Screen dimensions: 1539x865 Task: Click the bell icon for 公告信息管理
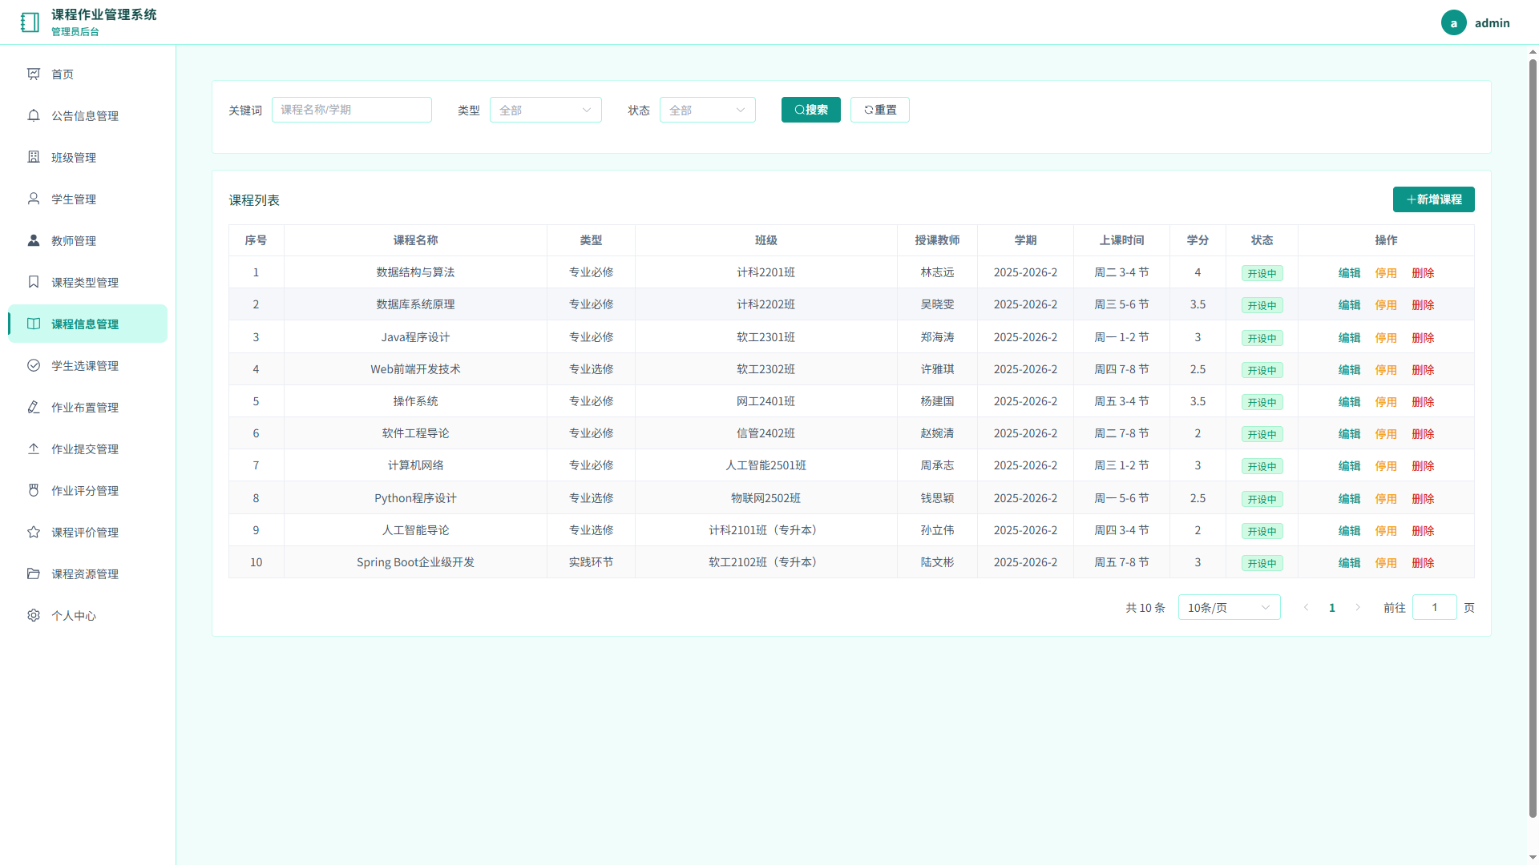34,115
